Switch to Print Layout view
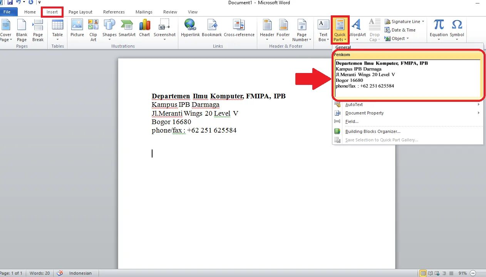The image size is (486, 277). tap(423, 273)
